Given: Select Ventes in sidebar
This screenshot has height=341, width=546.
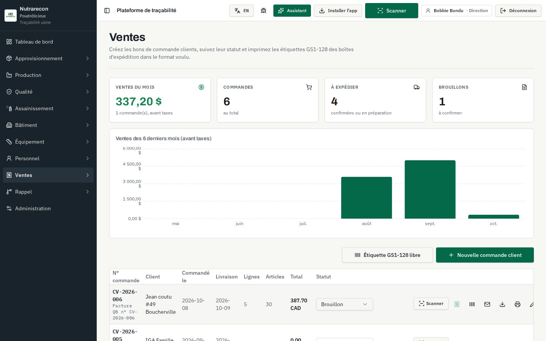Looking at the screenshot, I should pos(48,175).
